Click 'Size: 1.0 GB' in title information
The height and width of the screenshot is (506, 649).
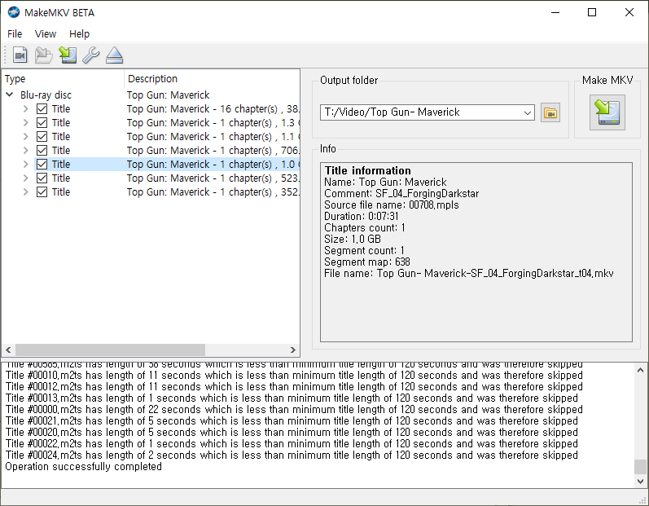353,239
